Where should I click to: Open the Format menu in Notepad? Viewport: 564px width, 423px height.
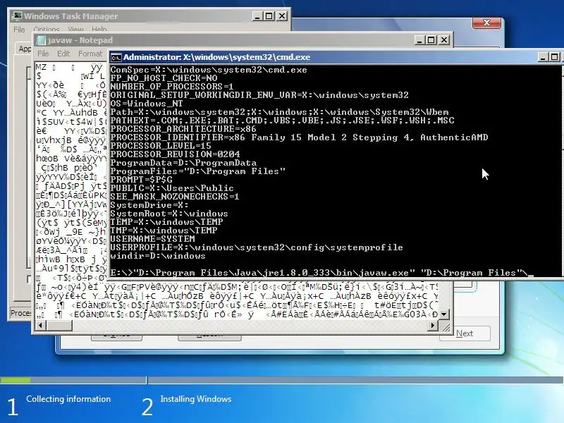(90, 54)
